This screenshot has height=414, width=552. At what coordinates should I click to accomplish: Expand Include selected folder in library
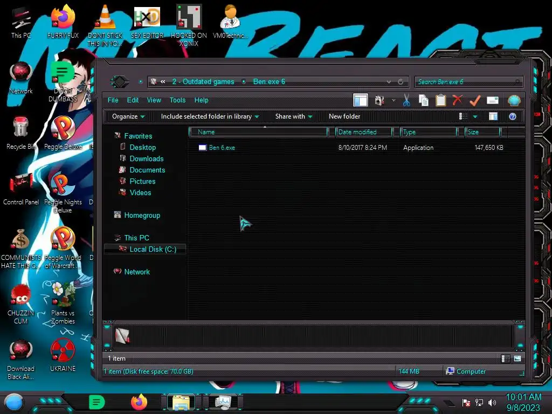(210, 116)
